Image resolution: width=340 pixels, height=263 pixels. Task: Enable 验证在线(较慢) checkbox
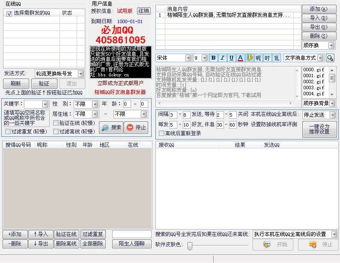click(56, 123)
